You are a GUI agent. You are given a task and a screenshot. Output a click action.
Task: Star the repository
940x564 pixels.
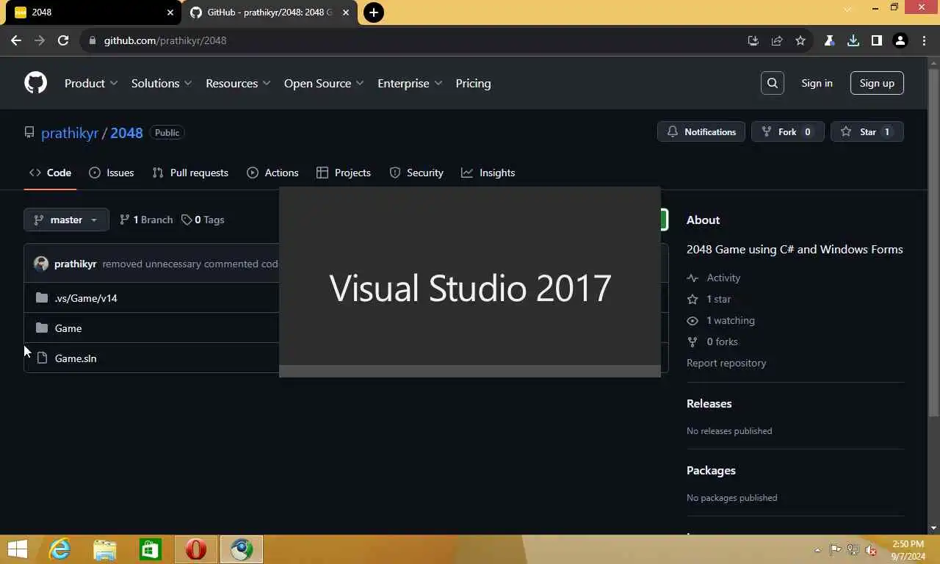click(x=867, y=131)
